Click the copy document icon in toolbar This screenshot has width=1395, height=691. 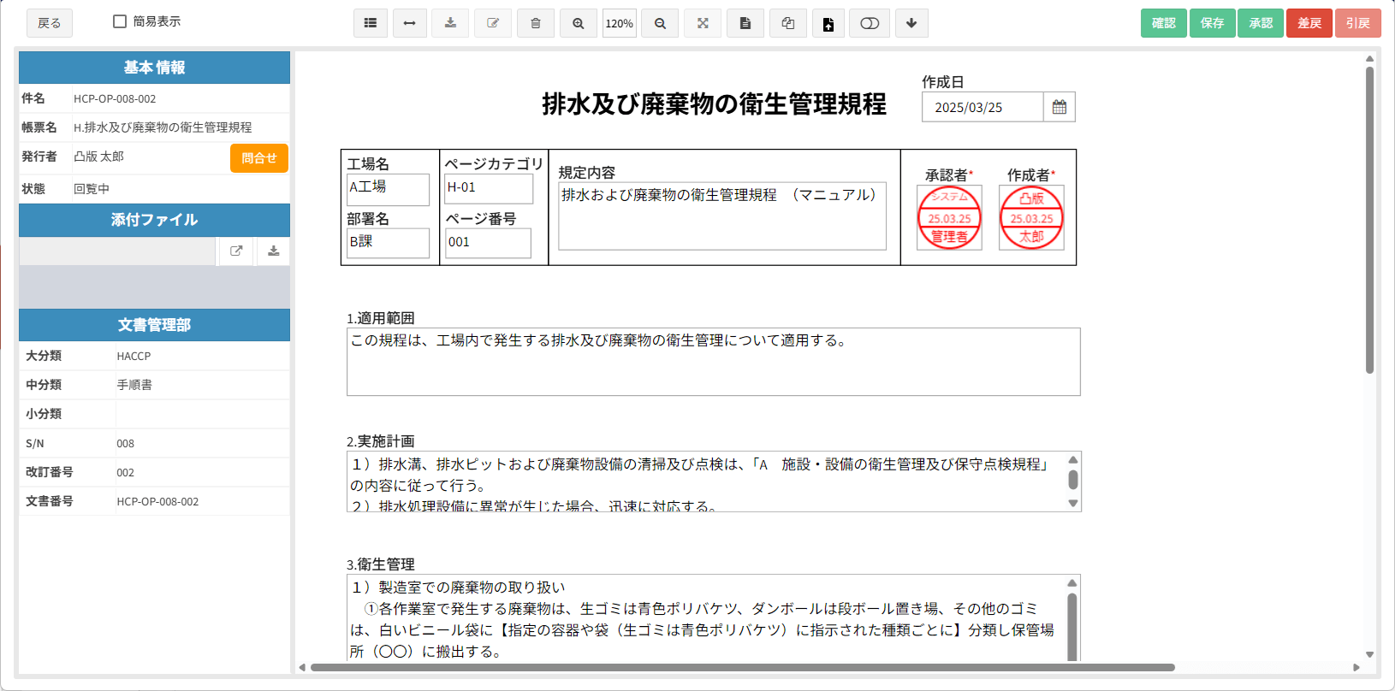tap(788, 23)
